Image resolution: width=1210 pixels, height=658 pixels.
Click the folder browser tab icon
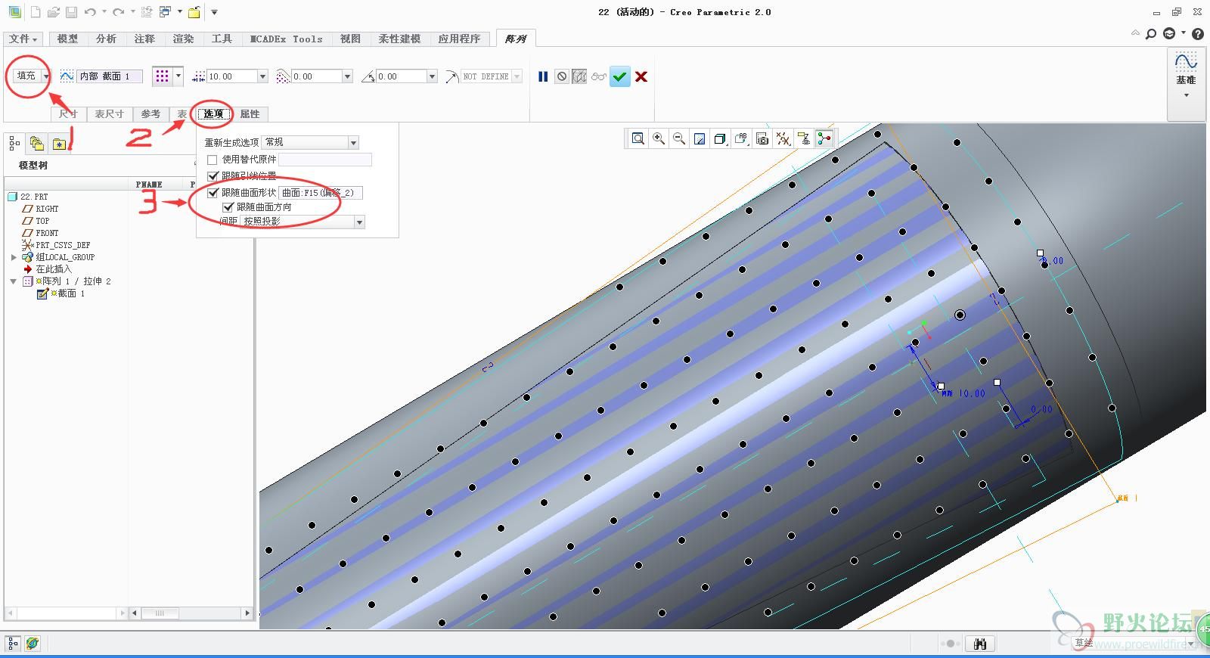[x=36, y=144]
